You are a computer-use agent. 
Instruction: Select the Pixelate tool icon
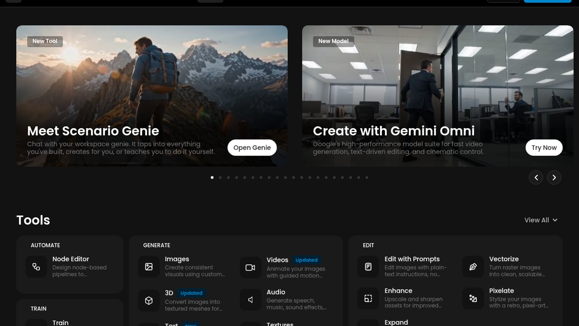point(473,298)
